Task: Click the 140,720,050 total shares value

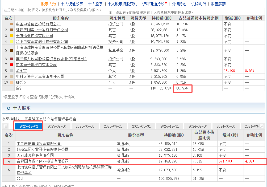Action: click(161, 88)
